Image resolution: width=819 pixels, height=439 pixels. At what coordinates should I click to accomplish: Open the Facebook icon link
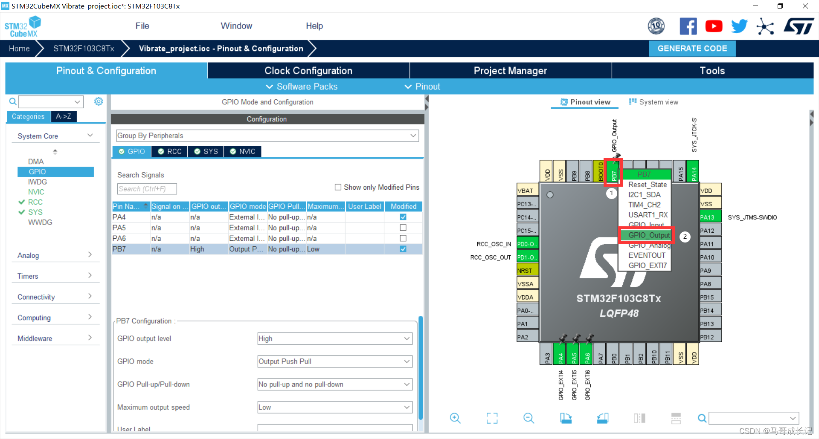click(x=688, y=26)
